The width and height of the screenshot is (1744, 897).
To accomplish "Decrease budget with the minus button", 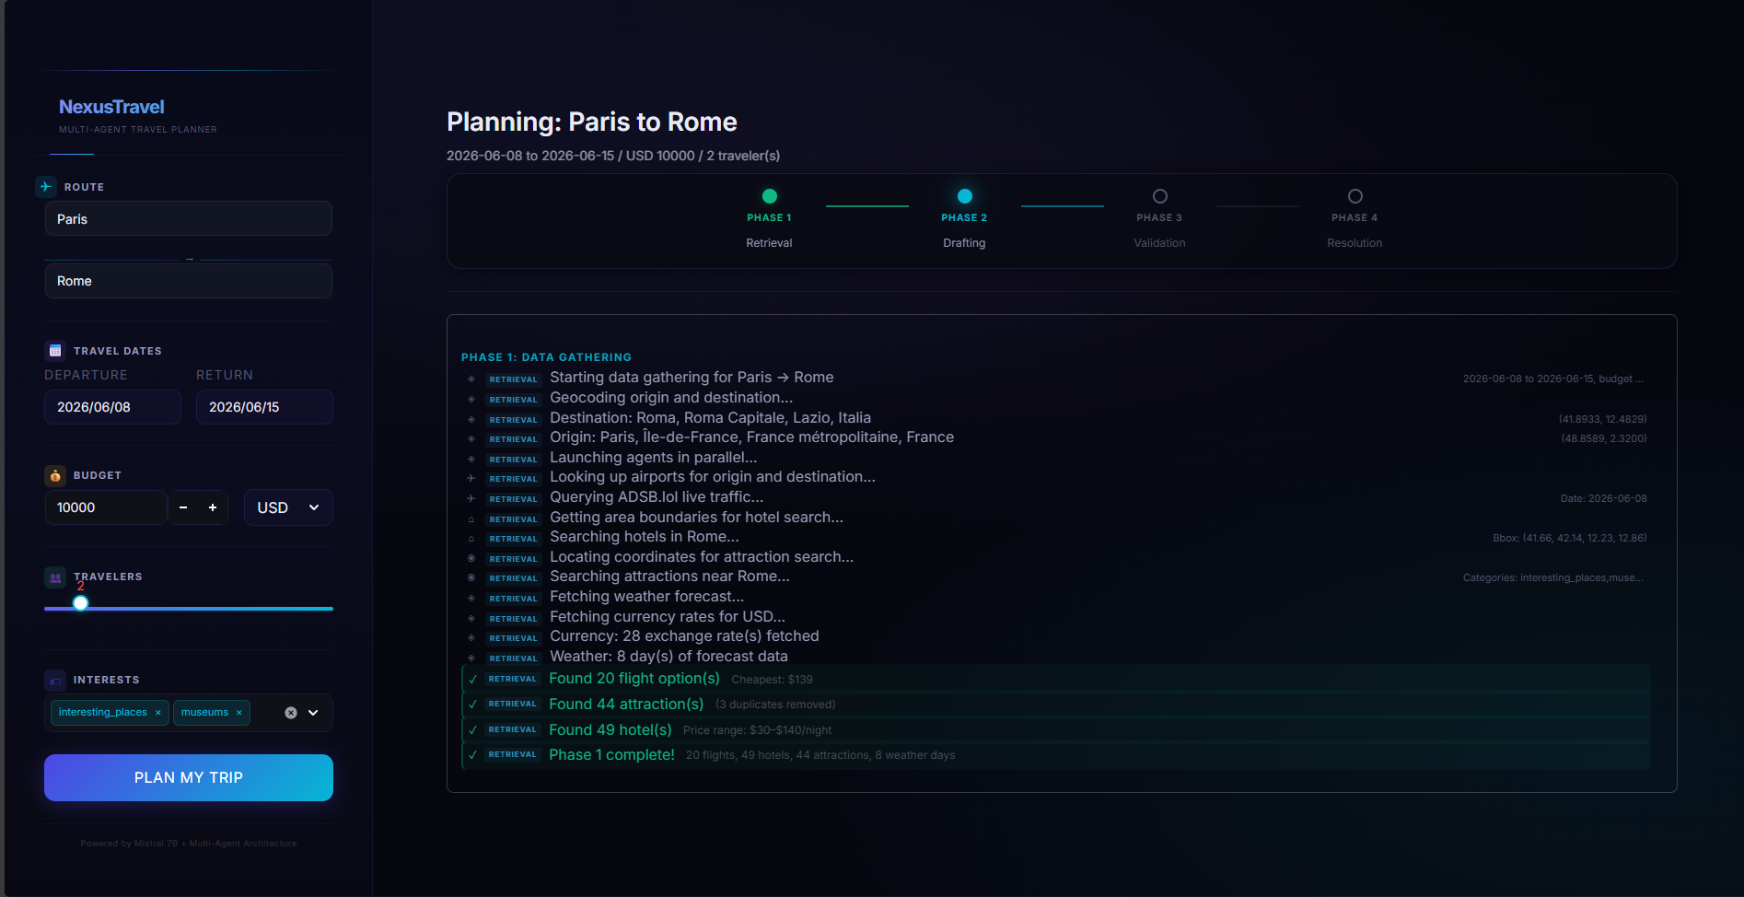I will pos(183,507).
